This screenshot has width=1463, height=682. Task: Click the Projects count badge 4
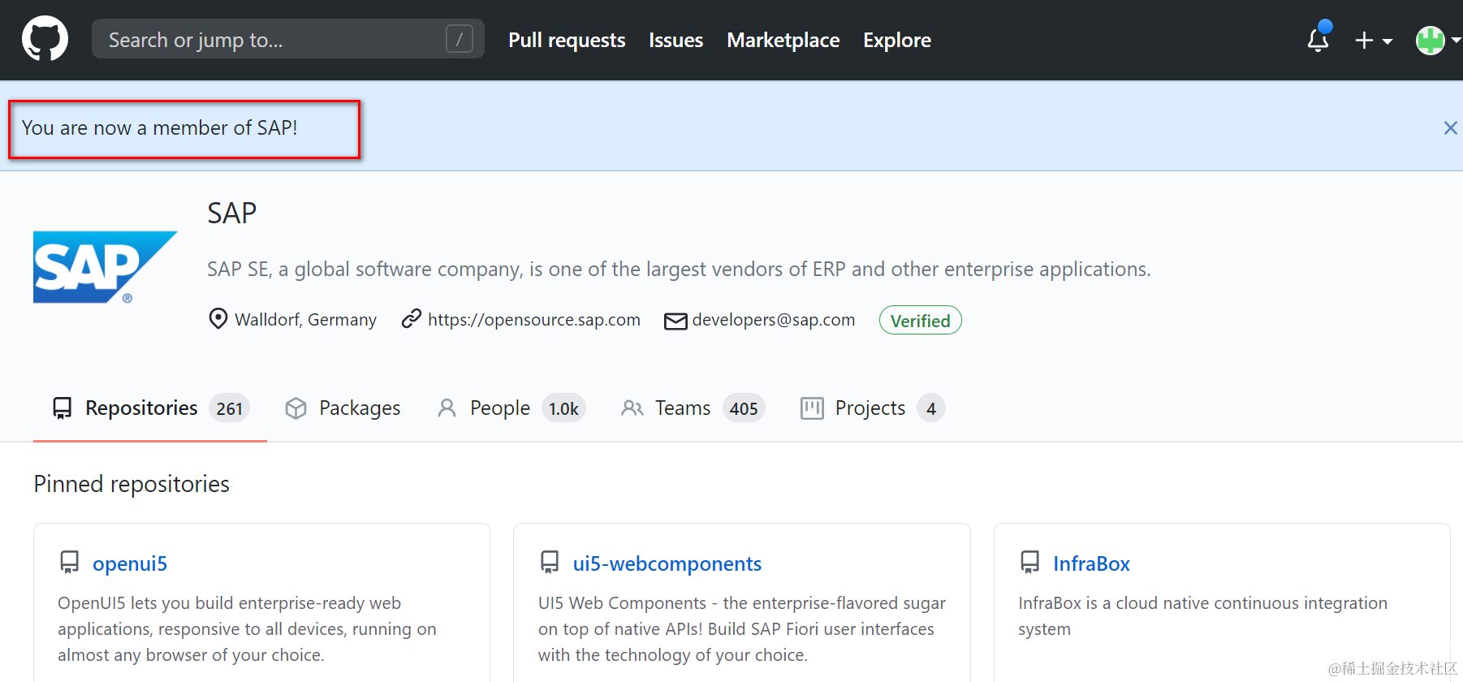[x=931, y=408]
